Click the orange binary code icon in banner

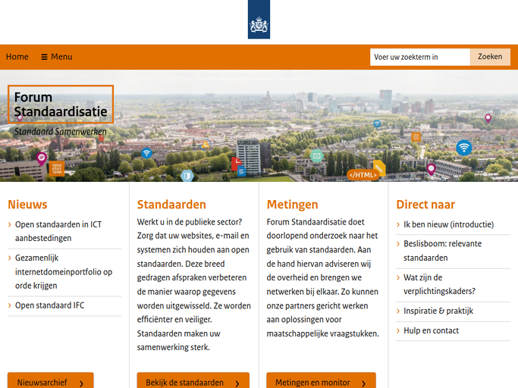[x=57, y=168]
